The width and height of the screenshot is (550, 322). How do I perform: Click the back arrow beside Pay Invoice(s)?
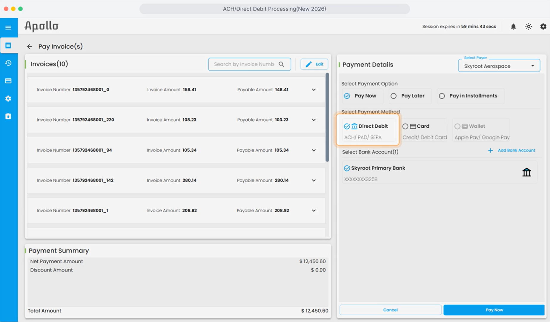29,47
